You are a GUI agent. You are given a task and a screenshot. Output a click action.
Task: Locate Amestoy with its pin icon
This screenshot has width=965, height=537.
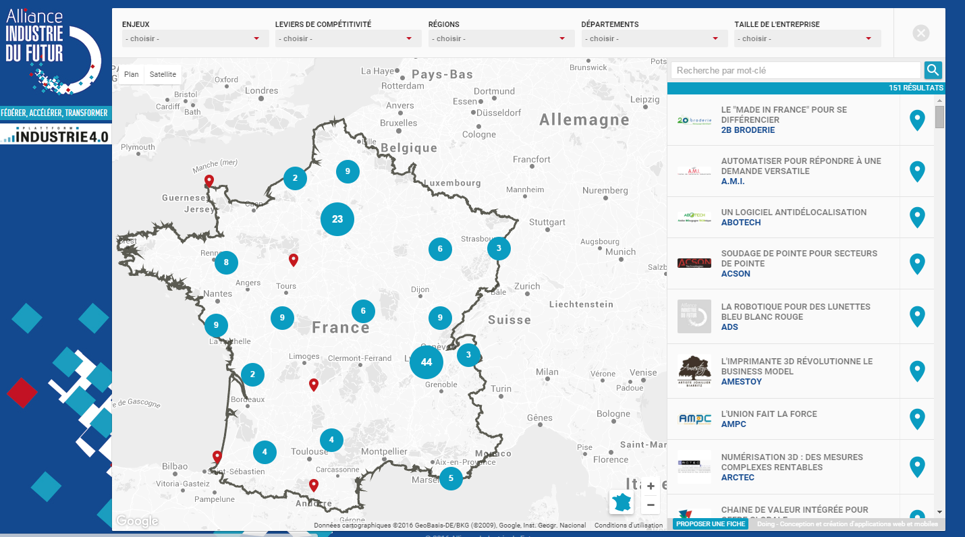pos(917,372)
